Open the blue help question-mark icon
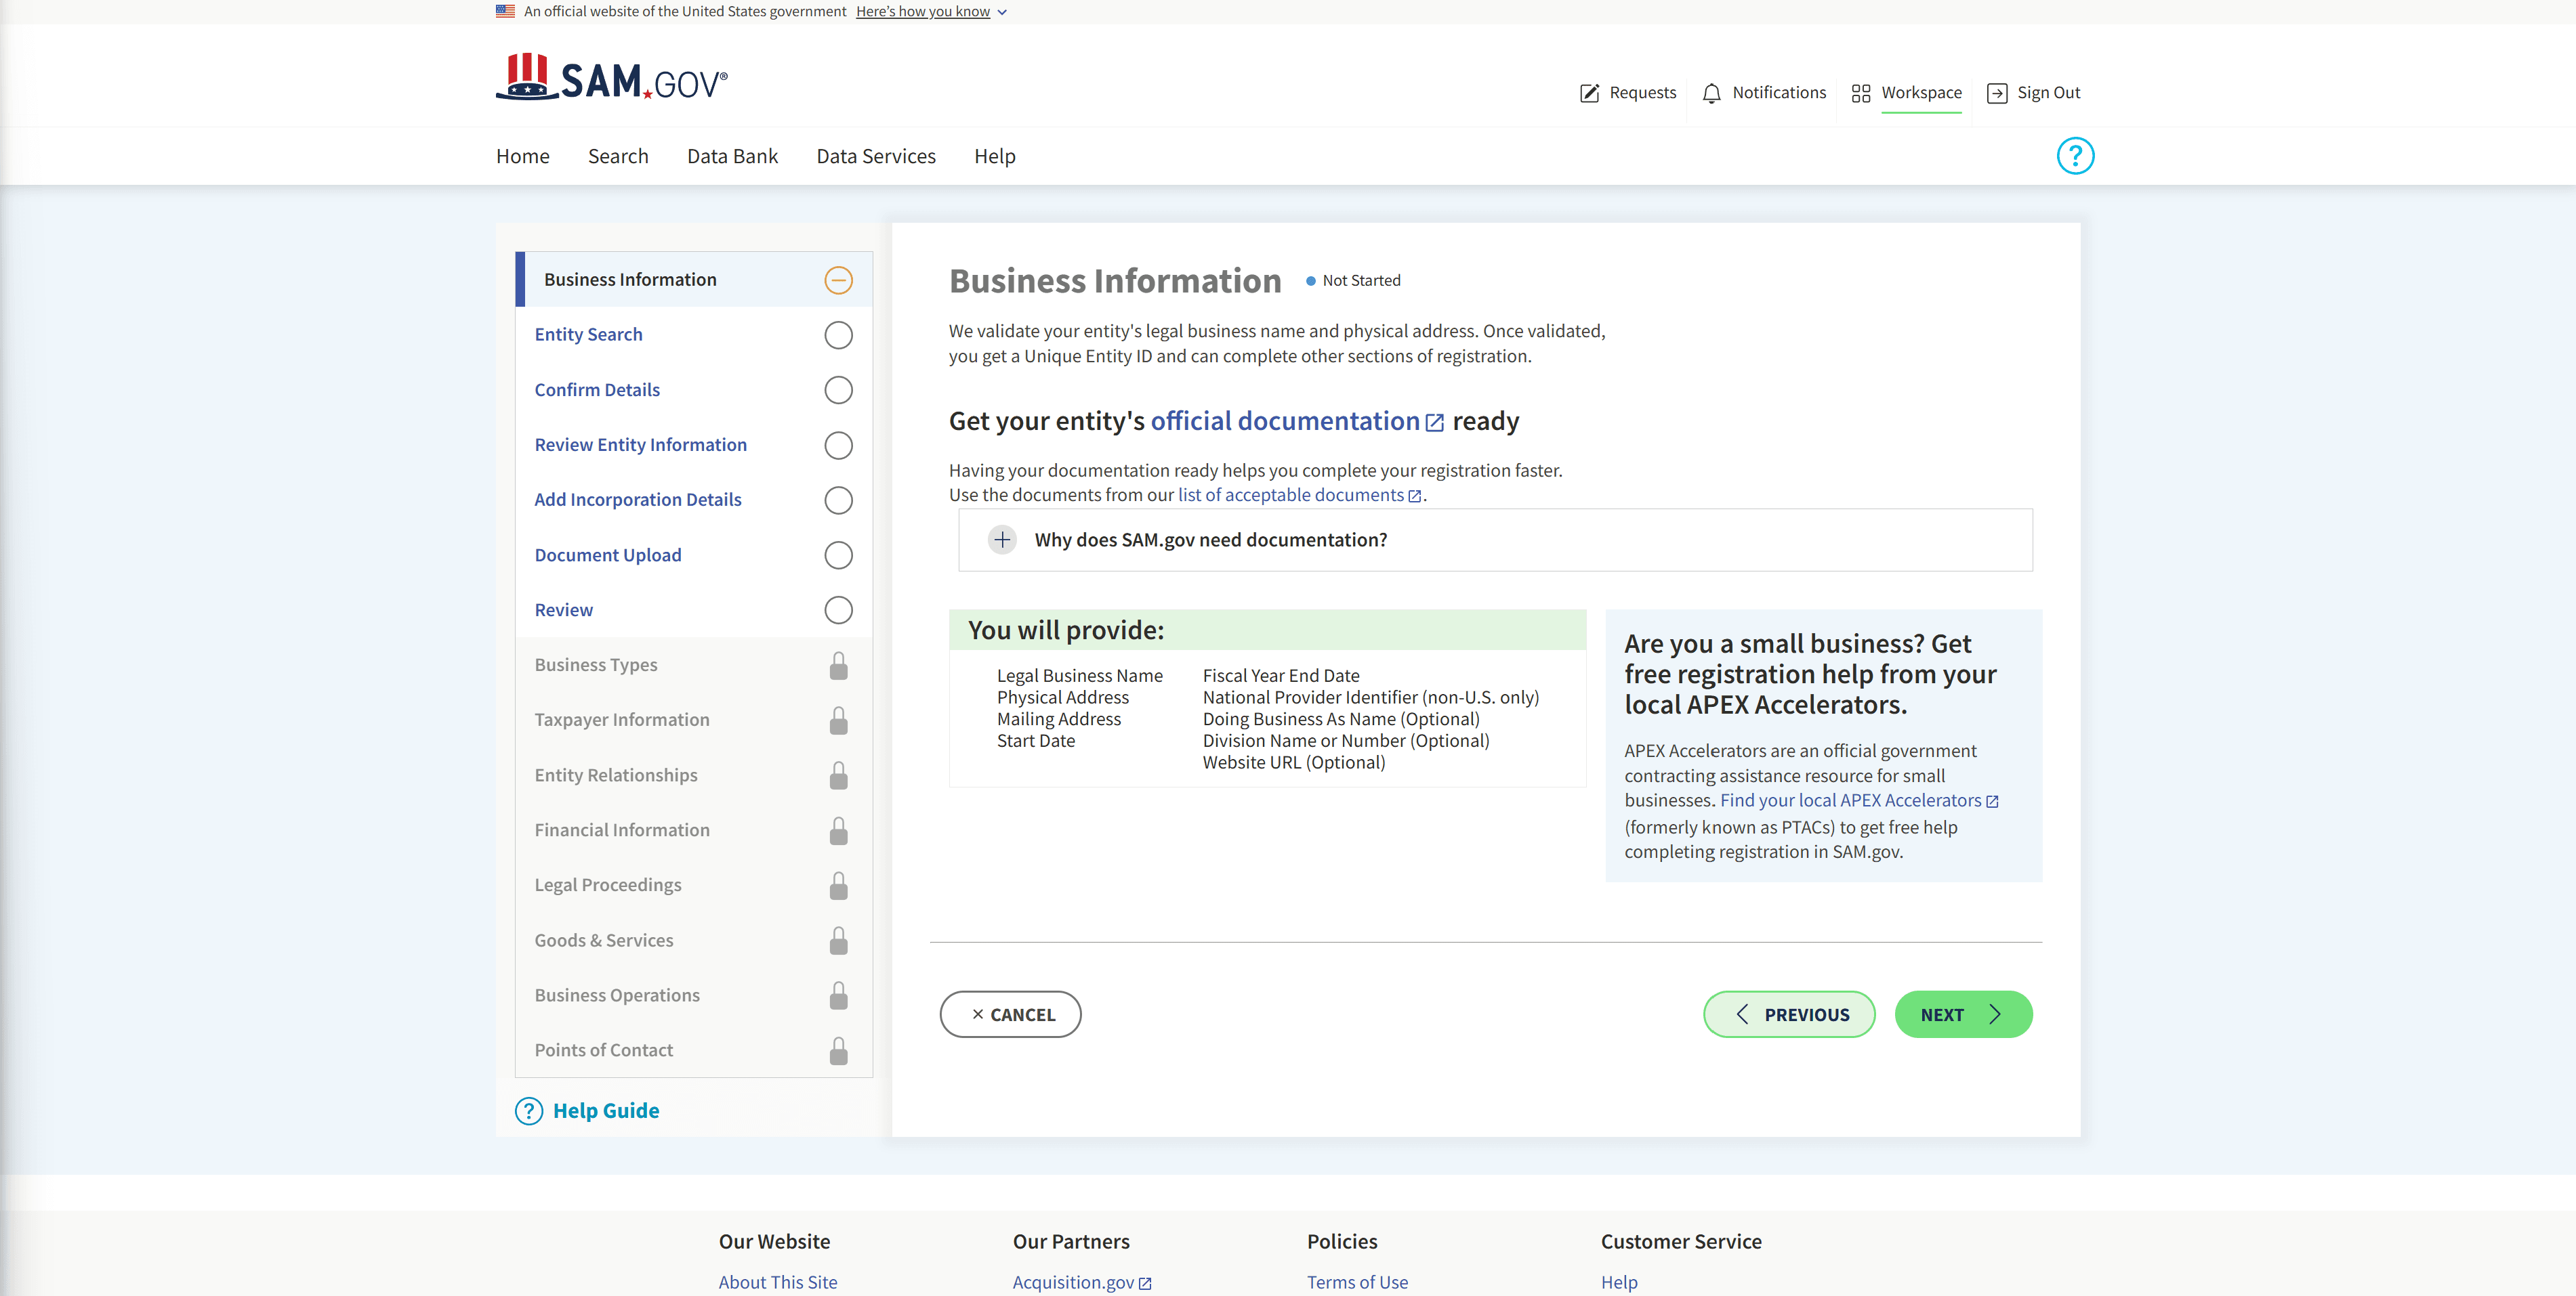This screenshot has height=1296, width=2576. 2075,156
